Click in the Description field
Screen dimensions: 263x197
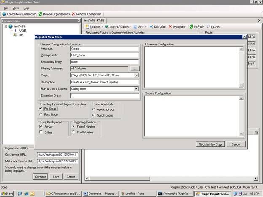(x=105, y=82)
